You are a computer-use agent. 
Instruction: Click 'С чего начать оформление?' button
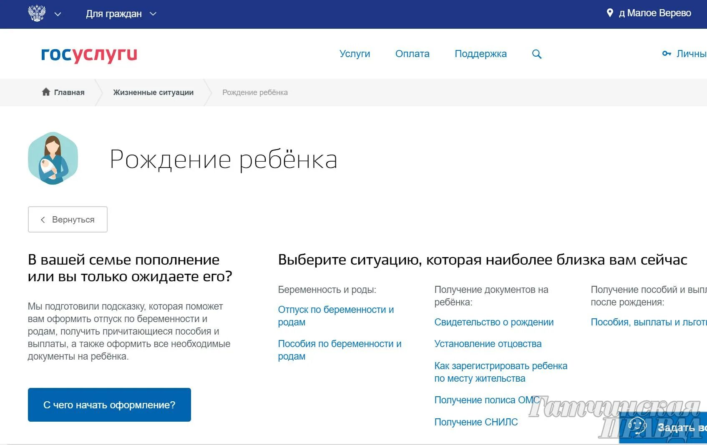pos(109,405)
